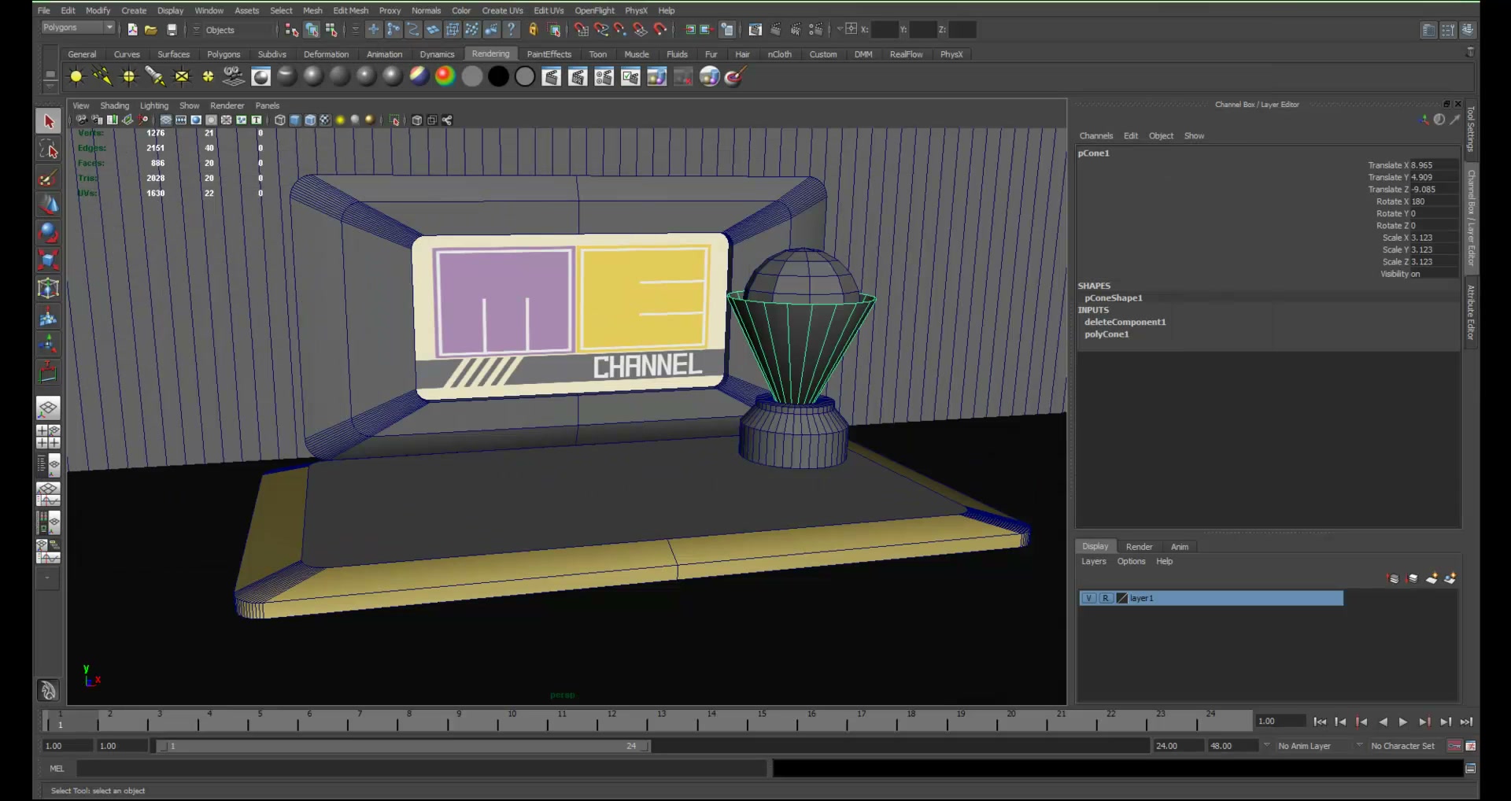Toggle the V visibility box for layer1
Viewport: 1511px width, 801px height.
[x=1088, y=598]
